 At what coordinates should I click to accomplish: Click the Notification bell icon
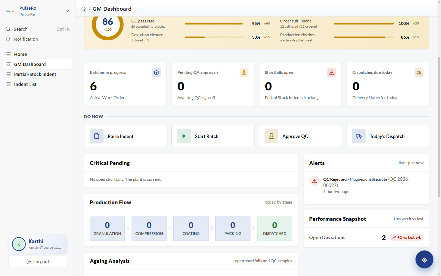pos(8,39)
